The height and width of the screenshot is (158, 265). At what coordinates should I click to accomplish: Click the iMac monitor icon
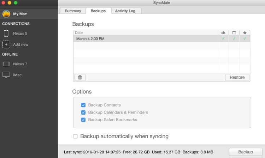[x=6, y=75]
